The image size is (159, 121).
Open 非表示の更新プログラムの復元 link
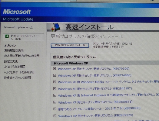coord(22,56)
